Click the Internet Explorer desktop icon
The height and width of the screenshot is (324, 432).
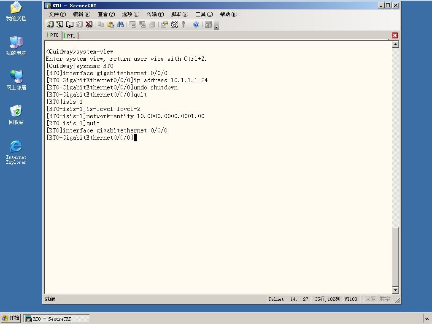point(16,152)
